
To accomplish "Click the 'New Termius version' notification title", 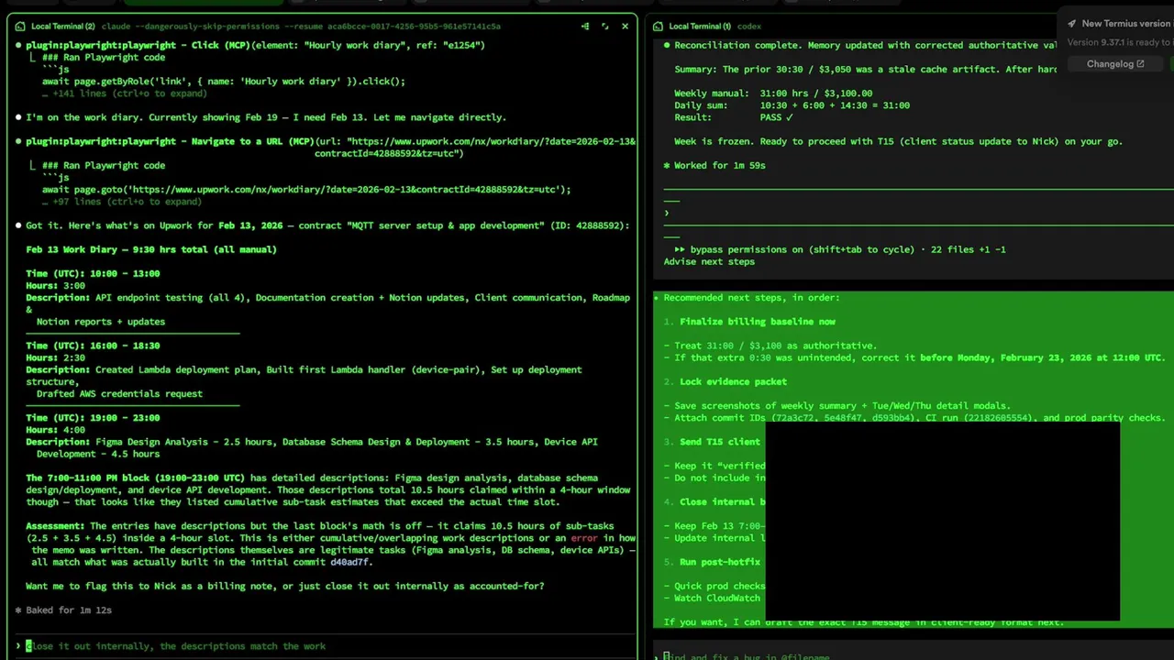I will 1126,24.
